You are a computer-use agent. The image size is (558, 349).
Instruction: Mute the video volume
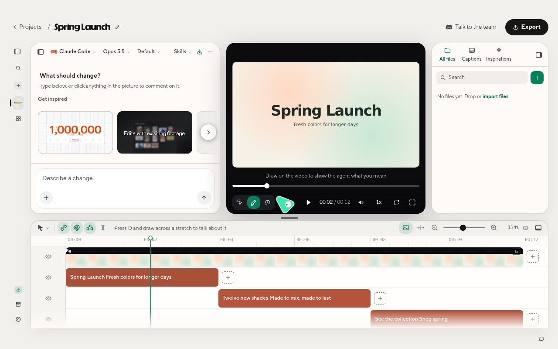point(361,202)
